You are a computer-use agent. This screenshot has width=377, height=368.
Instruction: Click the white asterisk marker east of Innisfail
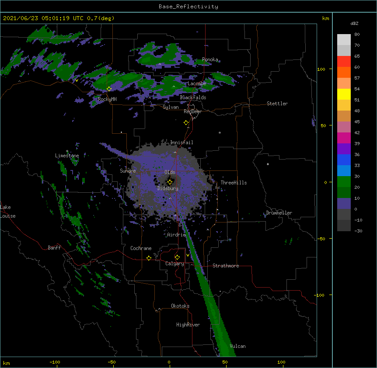point(220,132)
